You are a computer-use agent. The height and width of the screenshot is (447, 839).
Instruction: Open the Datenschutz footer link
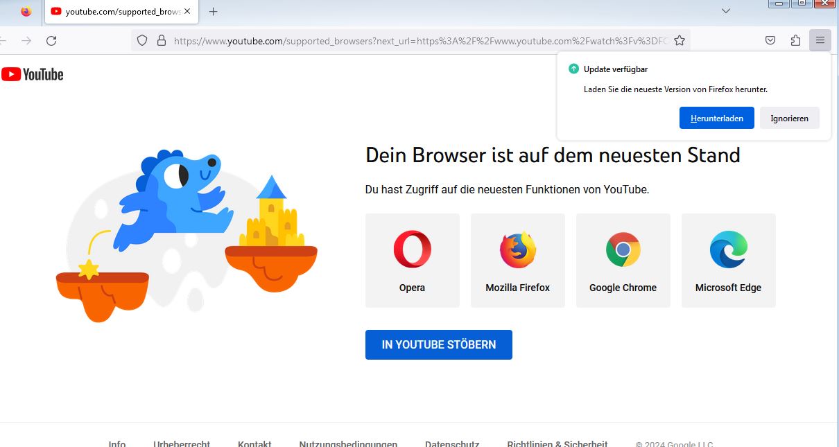click(x=452, y=444)
